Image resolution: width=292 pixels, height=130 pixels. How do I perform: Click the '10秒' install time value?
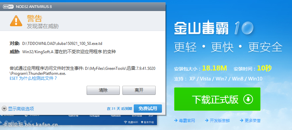point(264,68)
